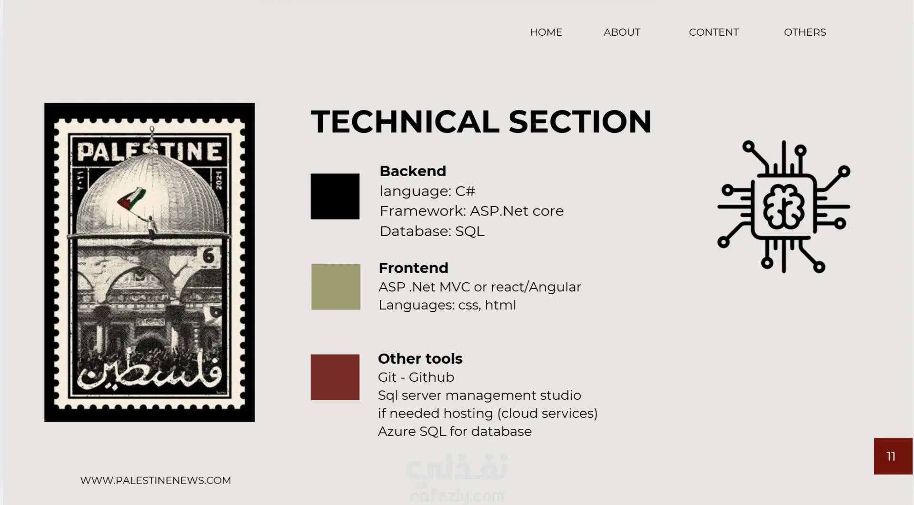
Task: Click the Palestine stamp image
Action: (x=149, y=262)
